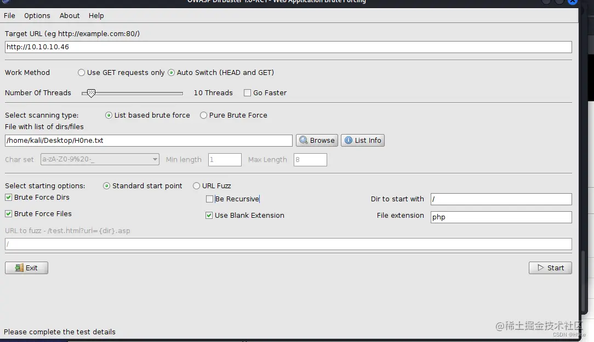Screen dimensions: 594x342
Task: Click the Start button
Action: (x=550, y=268)
